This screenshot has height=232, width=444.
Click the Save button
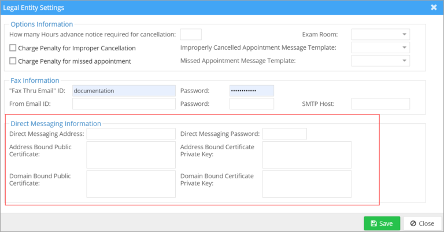click(x=382, y=223)
